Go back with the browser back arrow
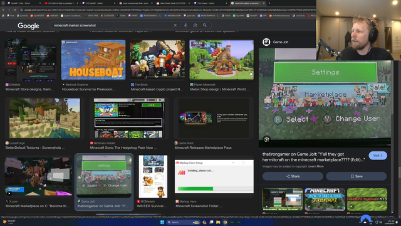 coord(3,10)
